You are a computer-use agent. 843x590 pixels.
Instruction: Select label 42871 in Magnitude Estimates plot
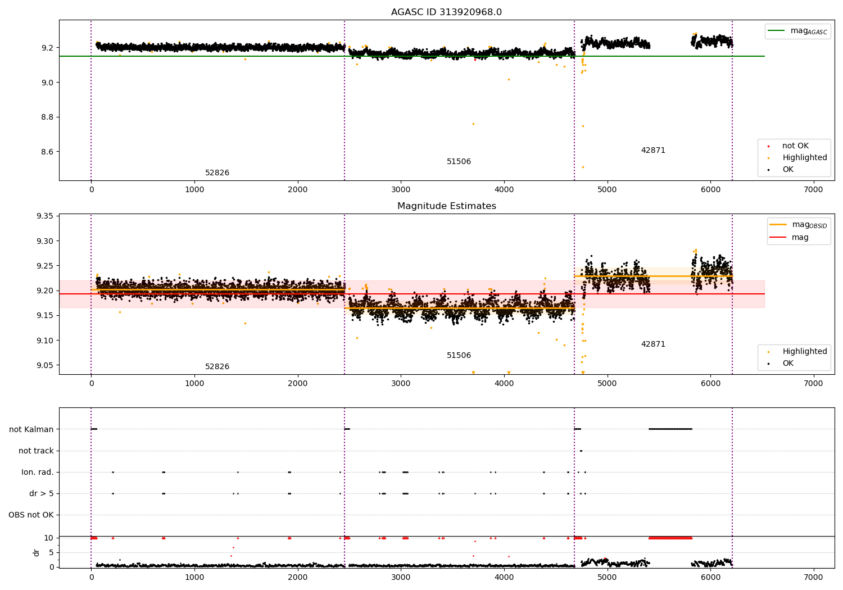tap(653, 344)
